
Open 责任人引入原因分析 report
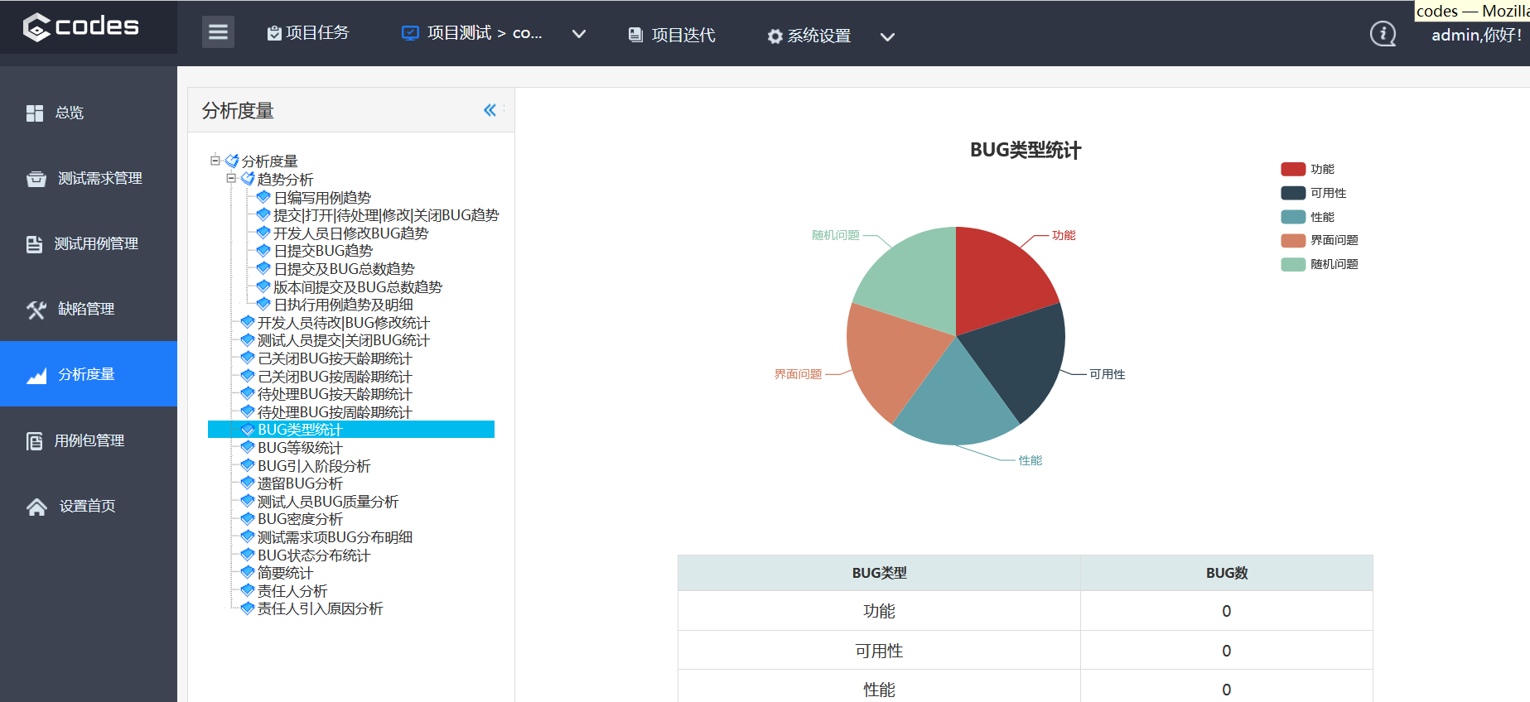click(x=320, y=608)
